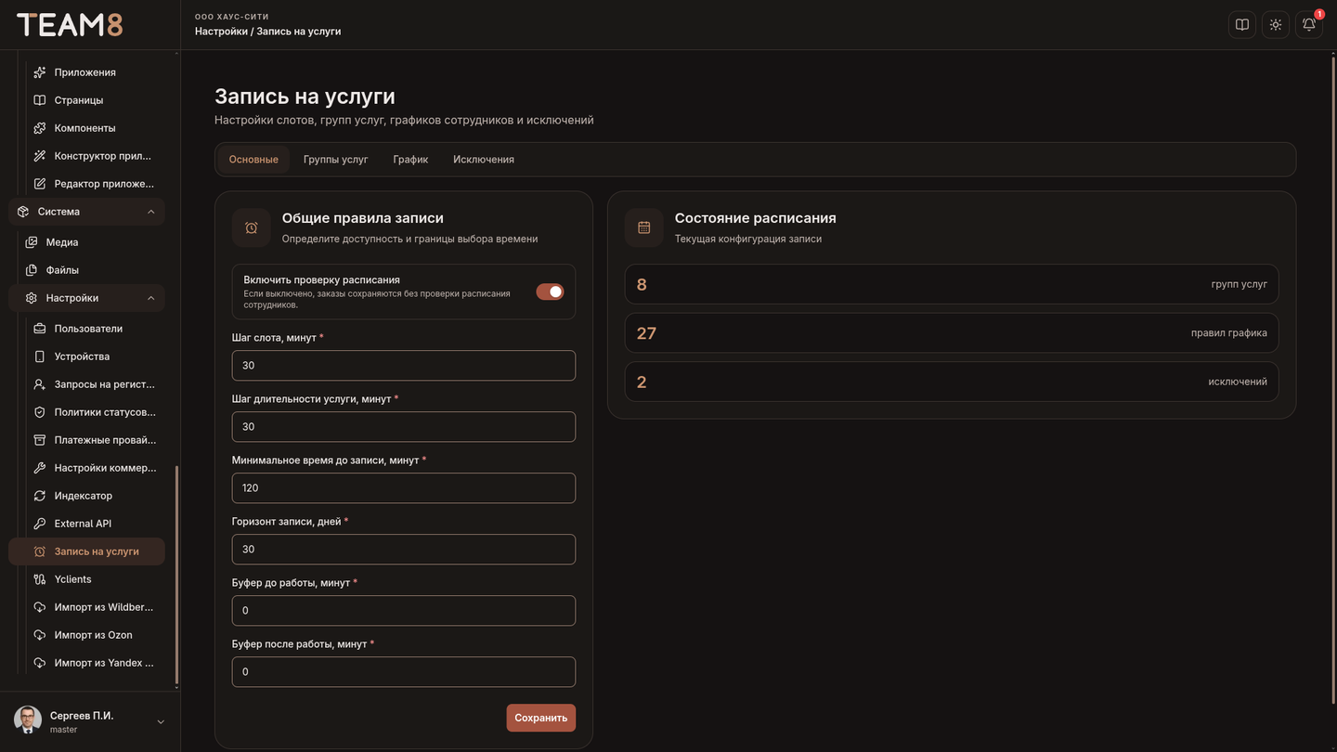Click the Буфер до работы field

(404, 611)
